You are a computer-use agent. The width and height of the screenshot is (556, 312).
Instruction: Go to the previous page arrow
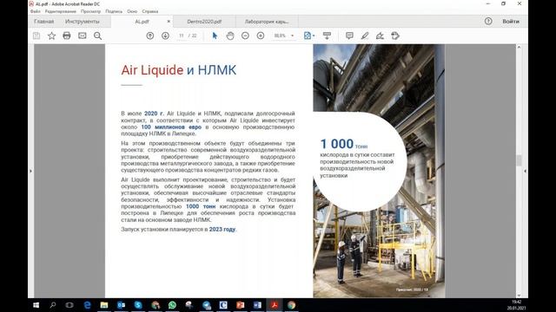(150, 36)
